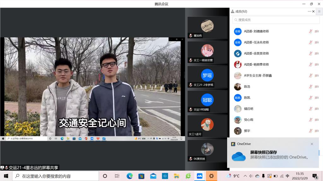
Task: Click camera icon next to 郭宇
Action: (317, 131)
